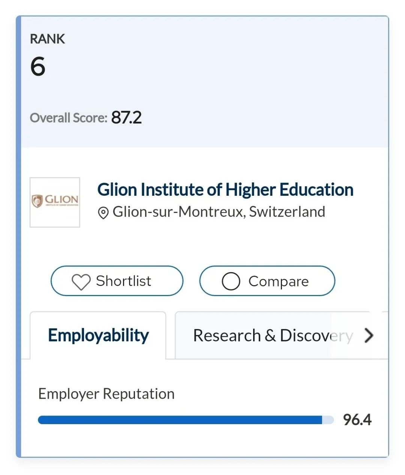Click the 87.2 overall score value
The image size is (405, 475).
(126, 118)
